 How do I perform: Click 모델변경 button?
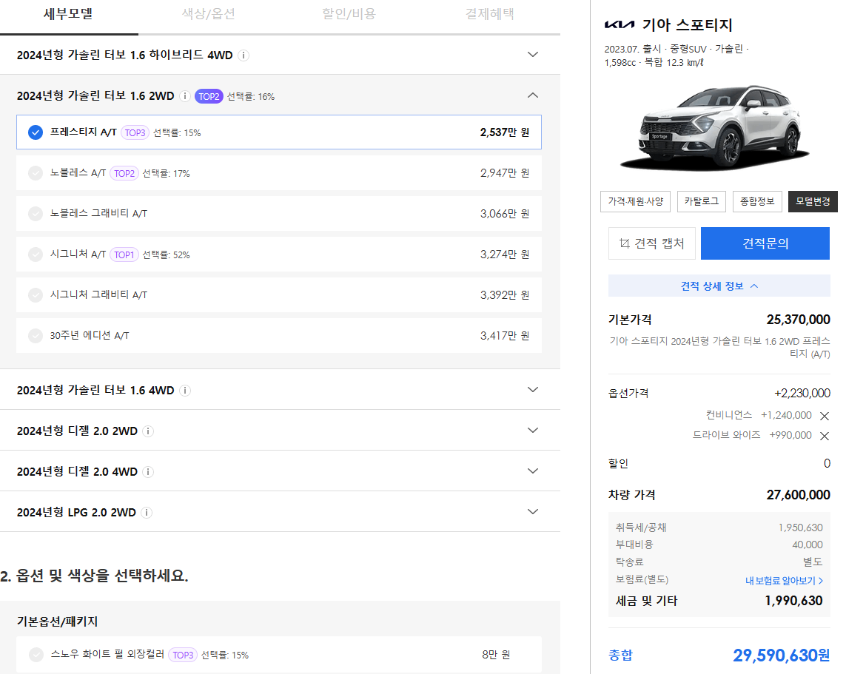coord(813,202)
